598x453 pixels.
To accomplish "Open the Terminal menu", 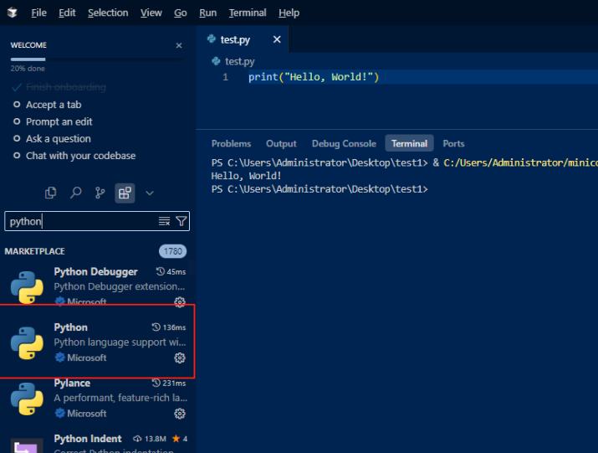I will [248, 13].
